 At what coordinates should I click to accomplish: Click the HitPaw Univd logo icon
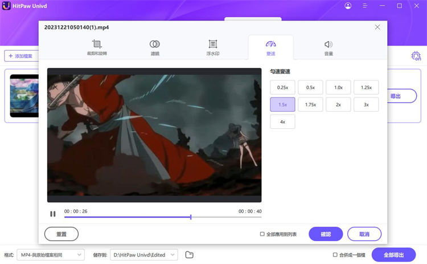[6, 6]
